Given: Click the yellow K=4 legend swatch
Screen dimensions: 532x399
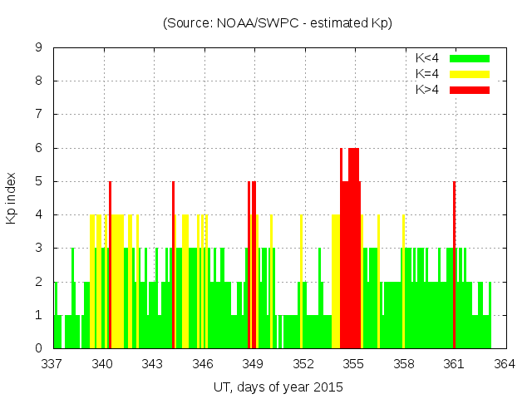Looking at the screenshot, I should coord(470,74).
